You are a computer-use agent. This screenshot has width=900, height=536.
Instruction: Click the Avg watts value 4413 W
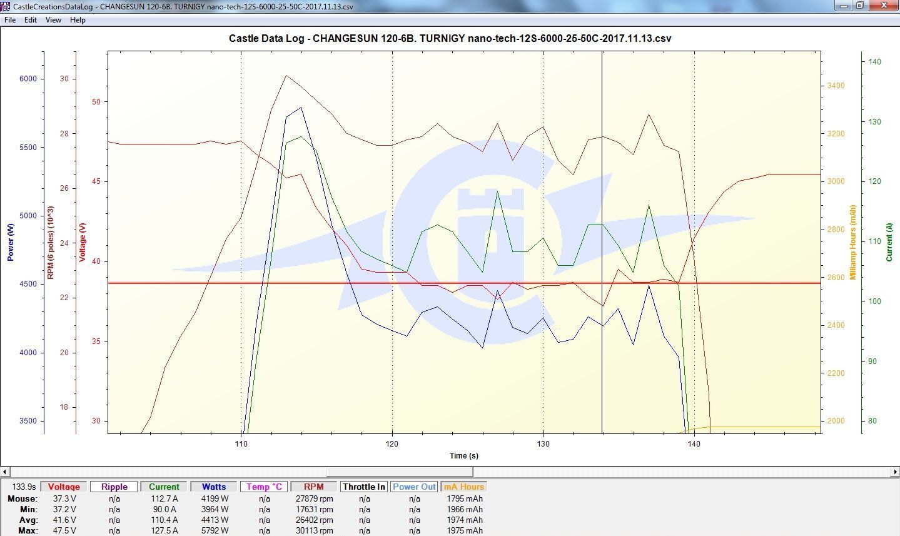point(215,520)
